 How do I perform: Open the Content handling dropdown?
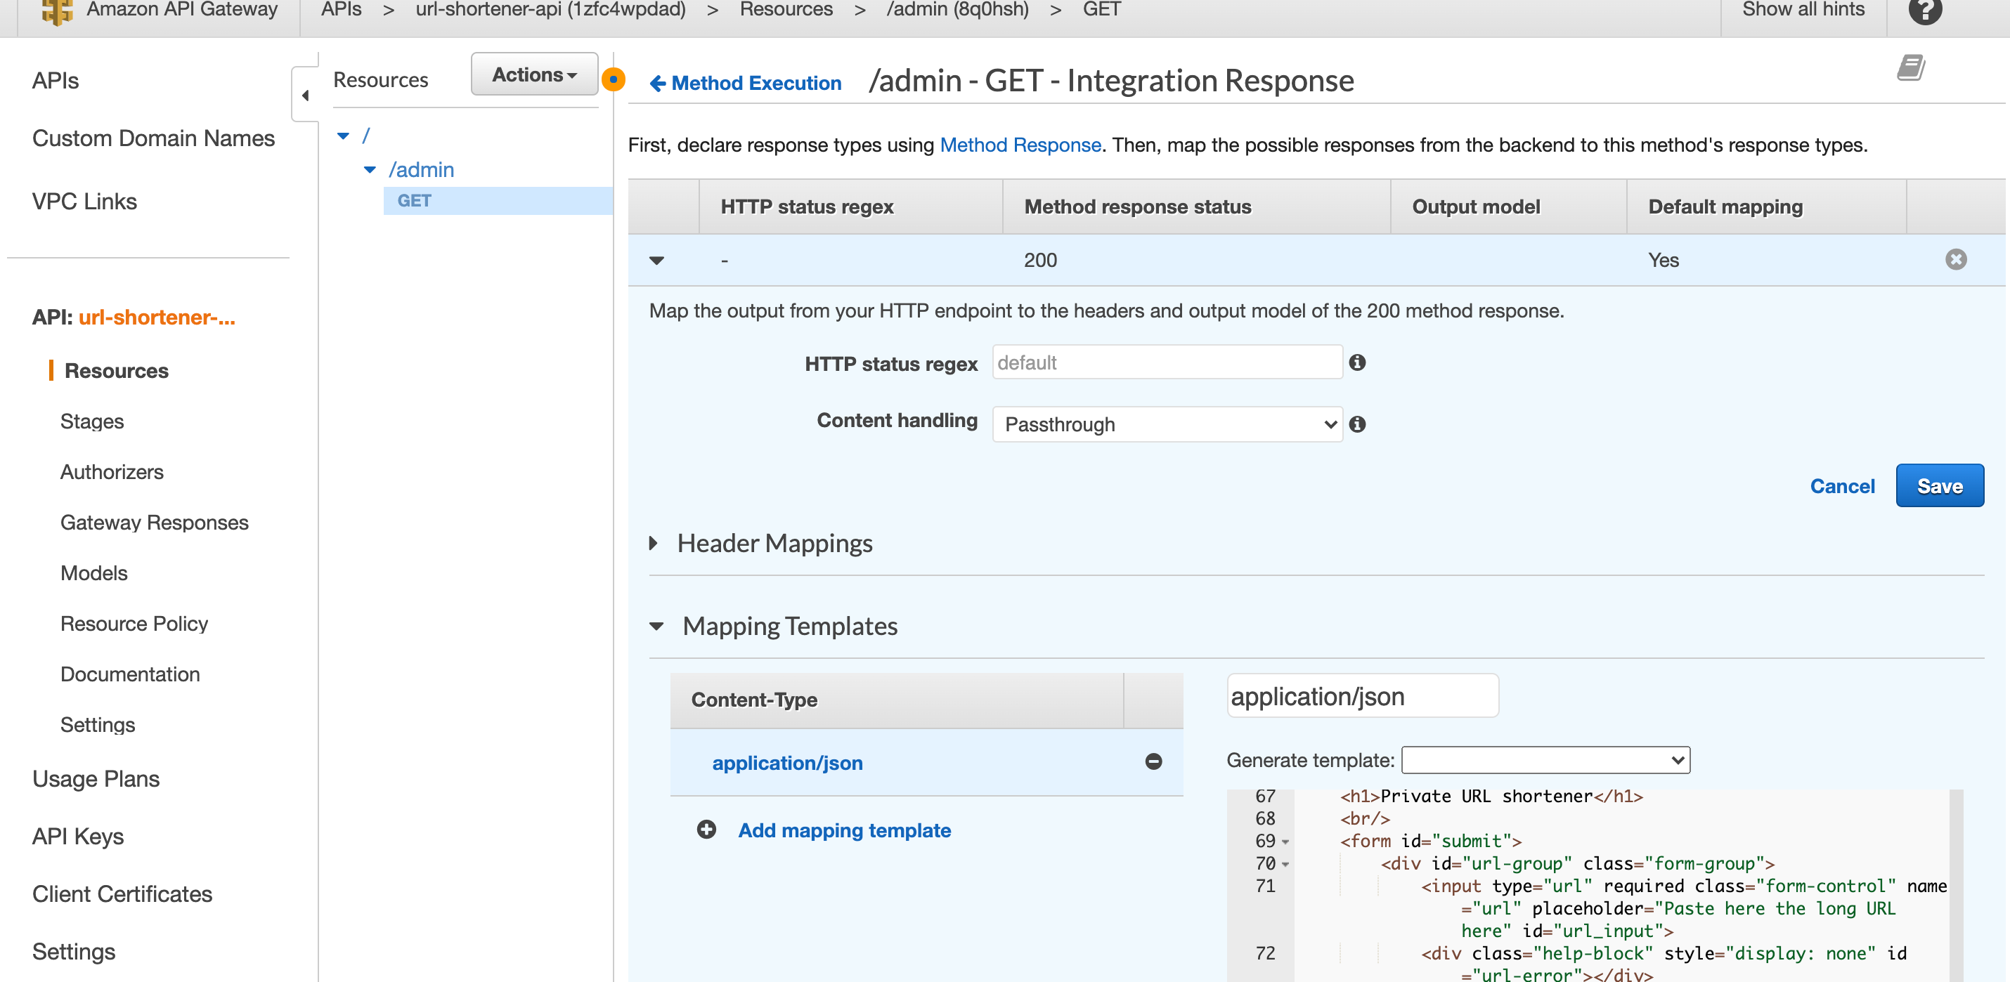pyautogui.click(x=1167, y=424)
